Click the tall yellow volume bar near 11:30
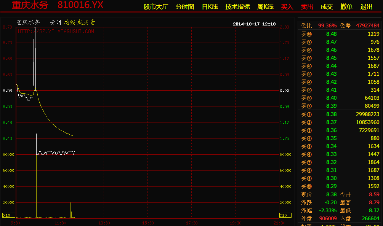This screenshot has width=383, height=226. click(x=71, y=210)
